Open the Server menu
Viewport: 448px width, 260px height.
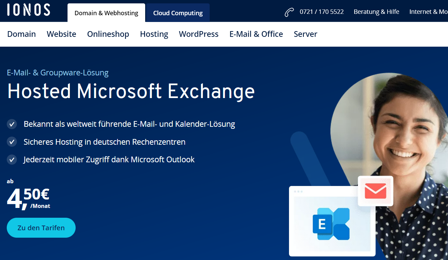click(306, 34)
